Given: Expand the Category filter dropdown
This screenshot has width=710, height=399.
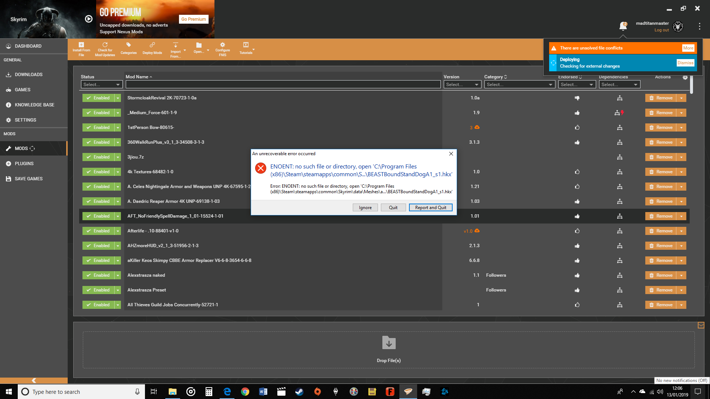Looking at the screenshot, I should (x=519, y=84).
